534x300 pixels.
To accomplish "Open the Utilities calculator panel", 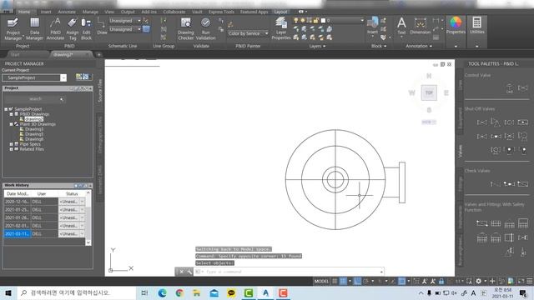I will point(476,26).
